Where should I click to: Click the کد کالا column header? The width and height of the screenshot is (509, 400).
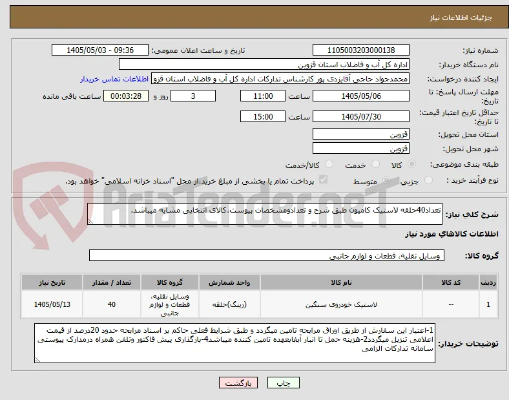pyautogui.click(x=451, y=282)
